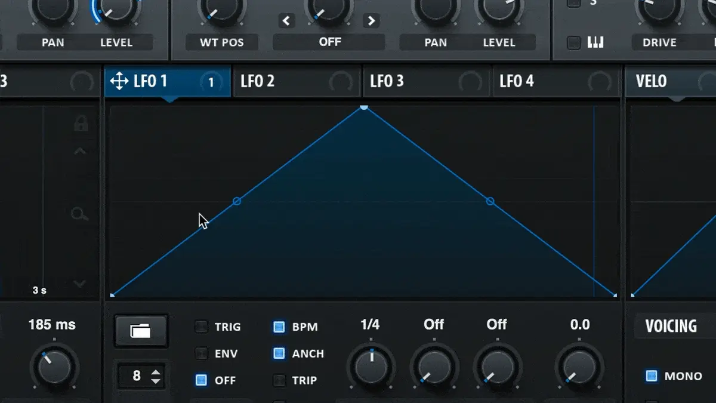Image resolution: width=716 pixels, height=403 pixels.
Task: Click the LFO 3 modulation indicator circle
Action: 470,82
